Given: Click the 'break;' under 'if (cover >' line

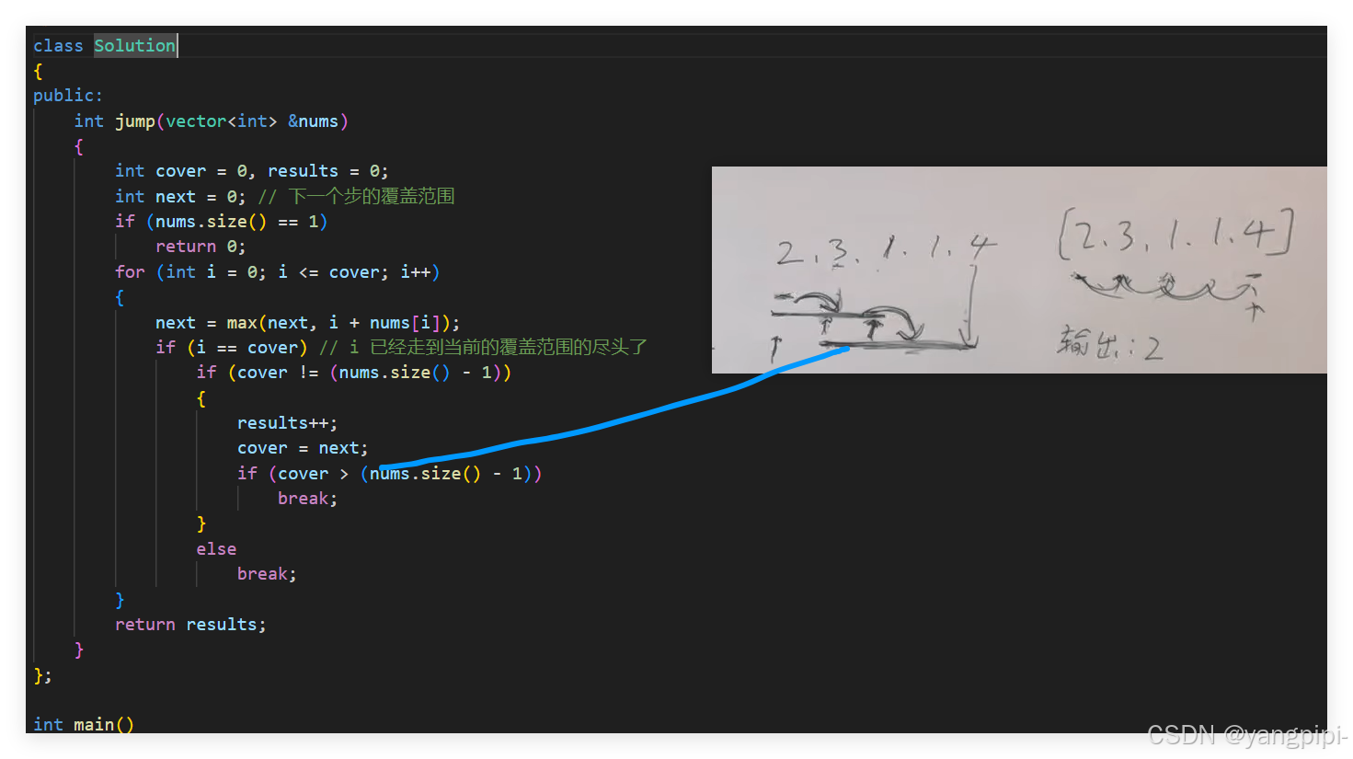Looking at the screenshot, I should [x=307, y=499].
